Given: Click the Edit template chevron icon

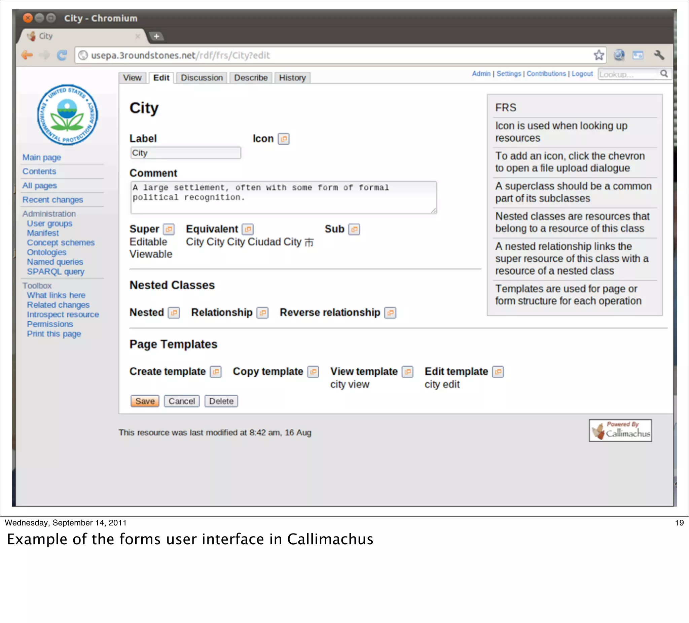Looking at the screenshot, I should coord(498,372).
